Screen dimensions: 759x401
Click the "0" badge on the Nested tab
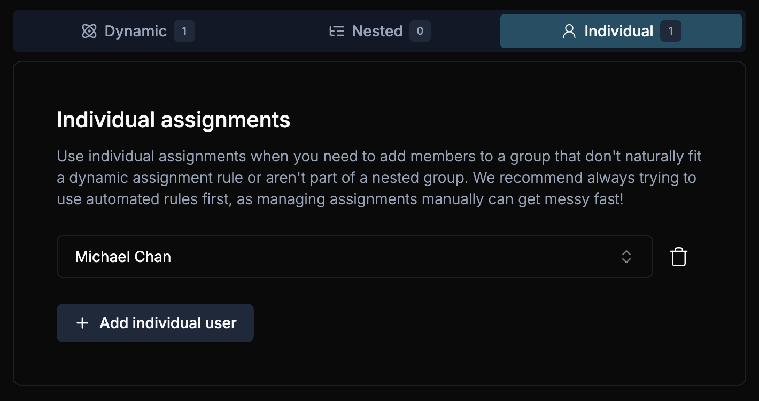420,31
